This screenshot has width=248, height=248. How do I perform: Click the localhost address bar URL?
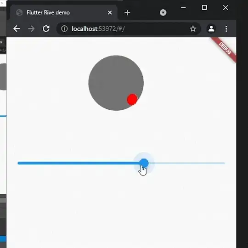[98, 29]
